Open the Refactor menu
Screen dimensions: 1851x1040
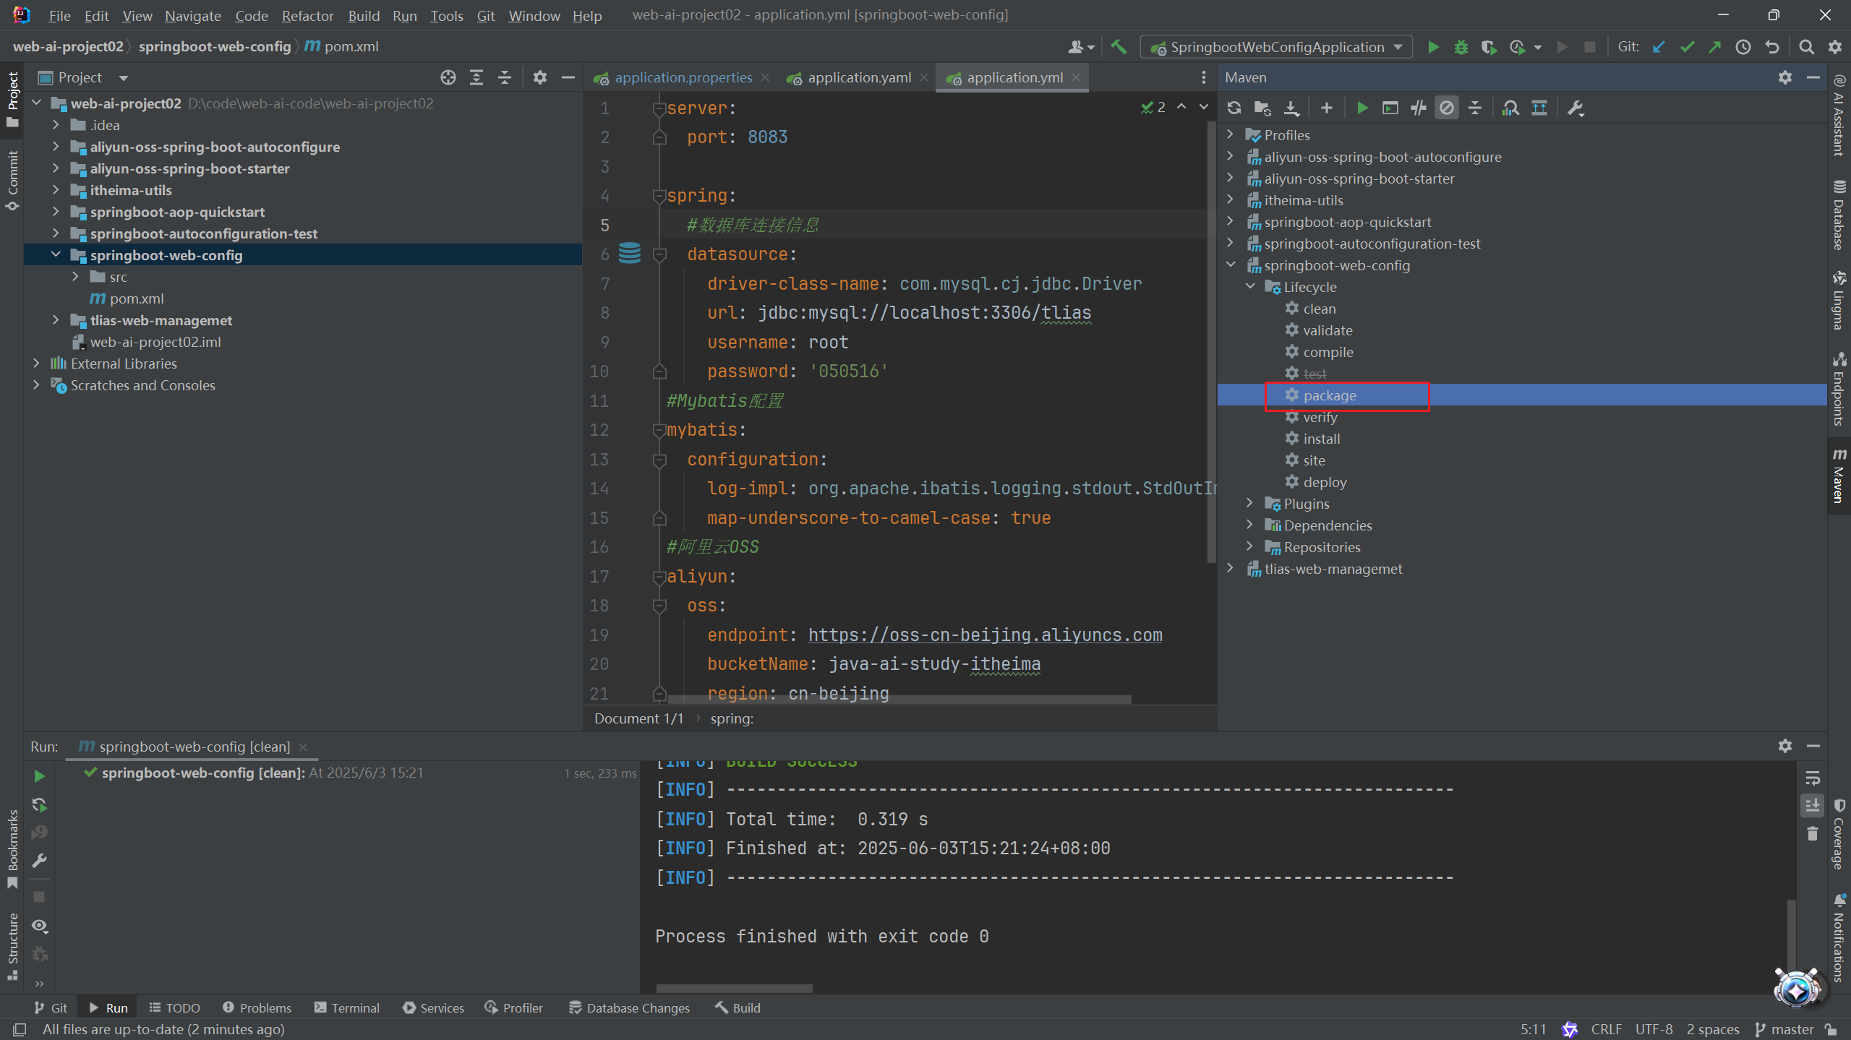pyautogui.click(x=307, y=15)
